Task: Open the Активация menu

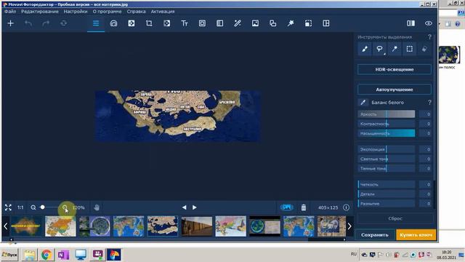Action: pyautogui.click(x=163, y=12)
